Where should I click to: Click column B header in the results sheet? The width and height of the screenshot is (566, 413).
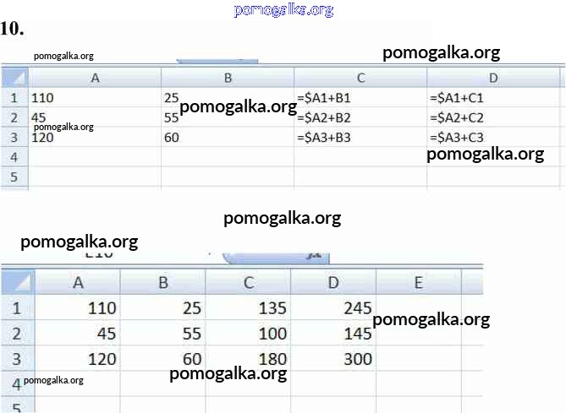[163, 282]
